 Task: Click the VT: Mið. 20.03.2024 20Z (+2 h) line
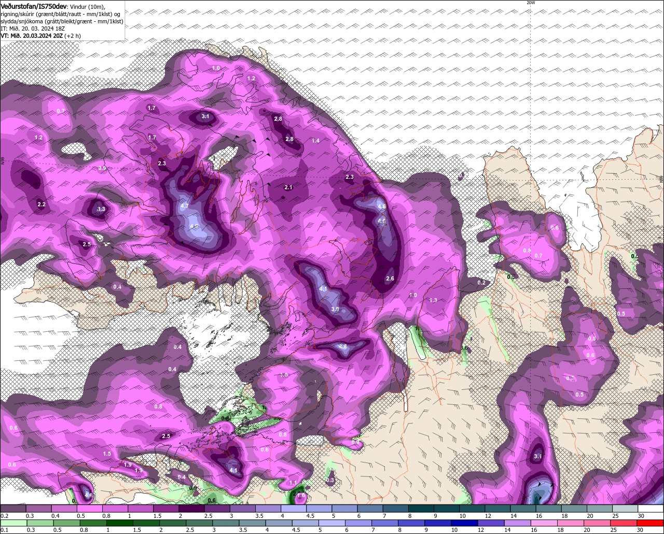[40, 36]
